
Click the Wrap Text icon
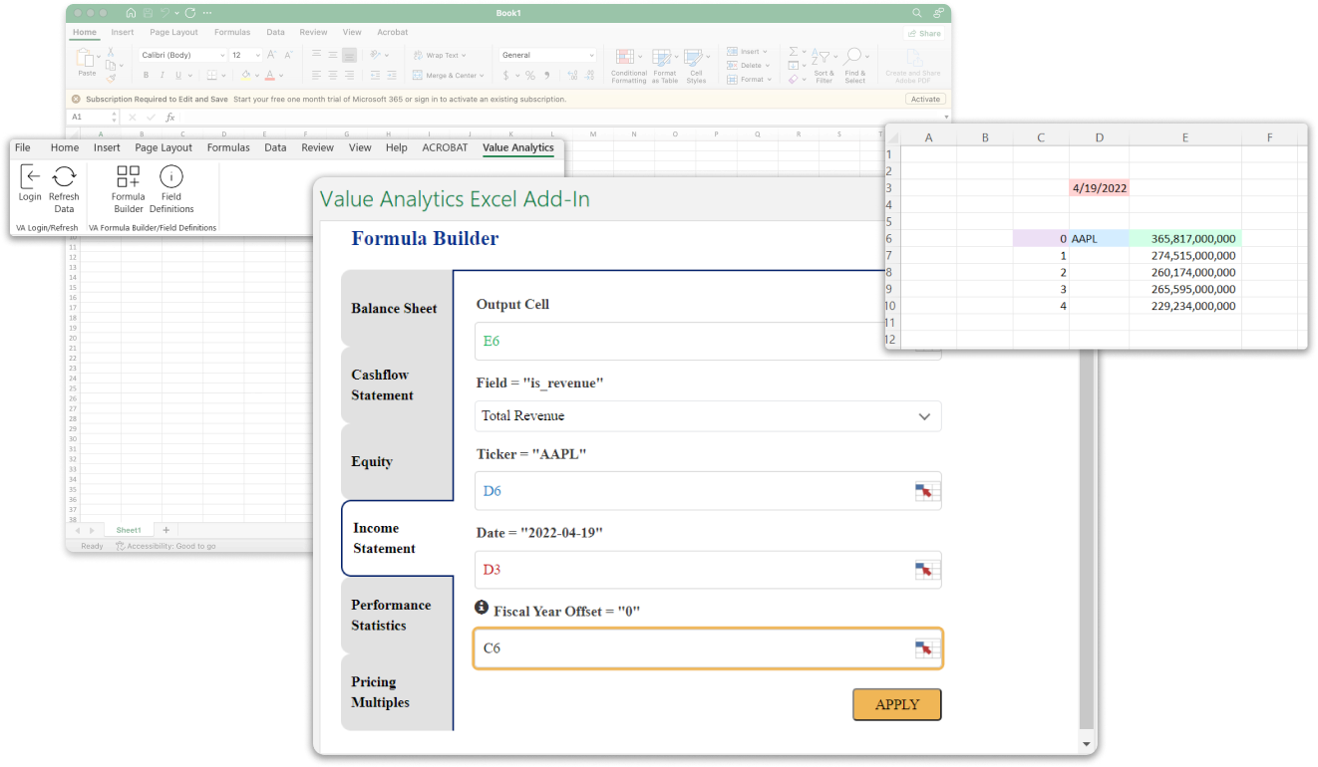[419, 56]
